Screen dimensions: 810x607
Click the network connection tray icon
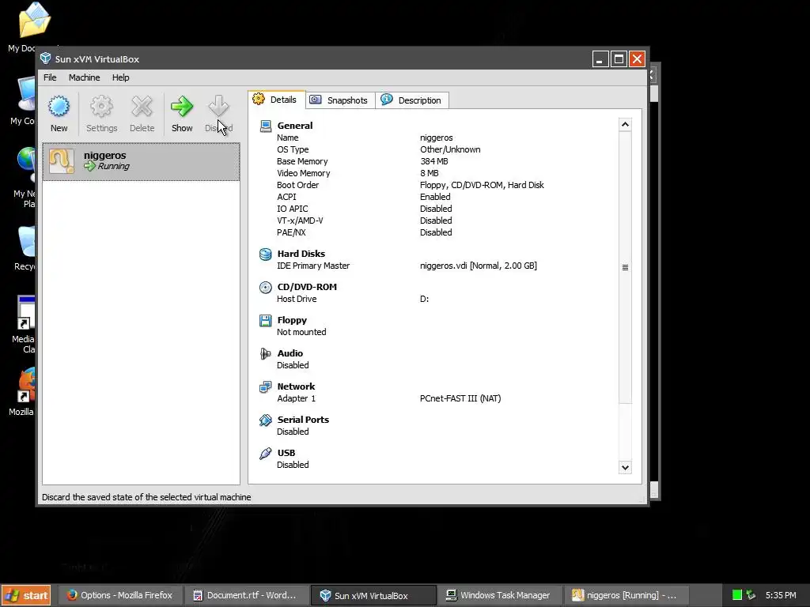(x=751, y=595)
